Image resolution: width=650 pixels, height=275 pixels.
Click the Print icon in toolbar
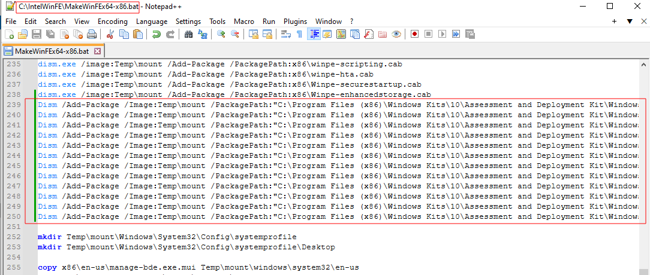point(92,34)
